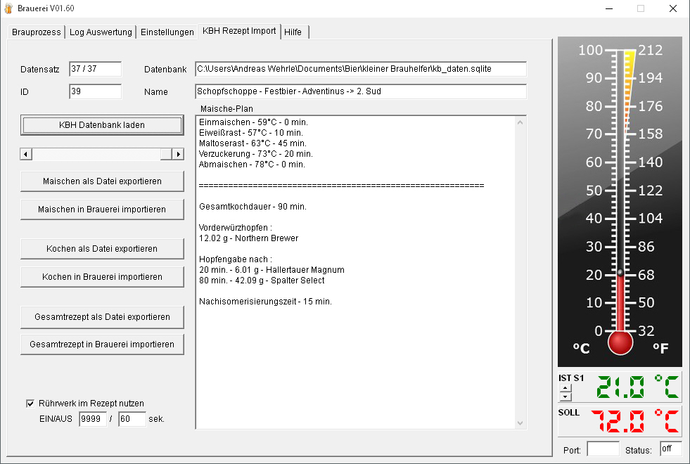Click the red thermometer bulb
The height and width of the screenshot is (464, 690).
pos(620,342)
